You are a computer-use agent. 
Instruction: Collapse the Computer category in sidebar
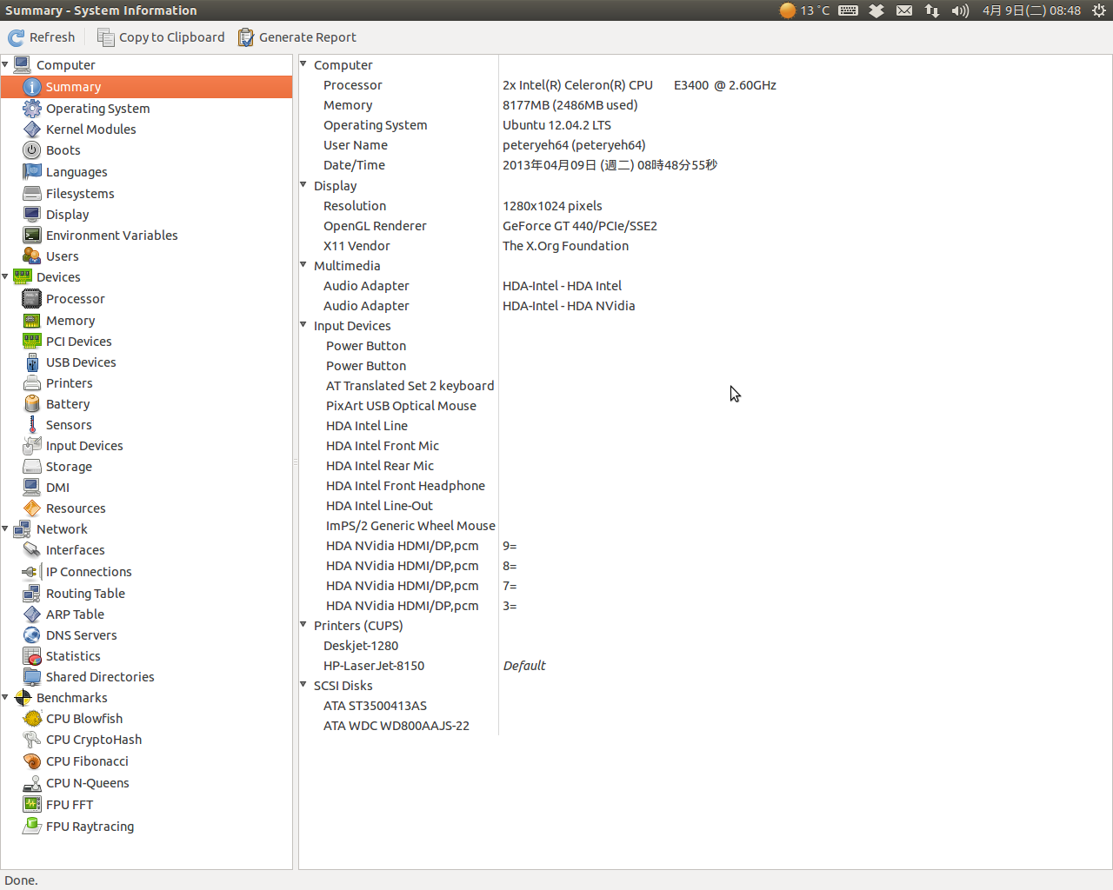pos(5,64)
